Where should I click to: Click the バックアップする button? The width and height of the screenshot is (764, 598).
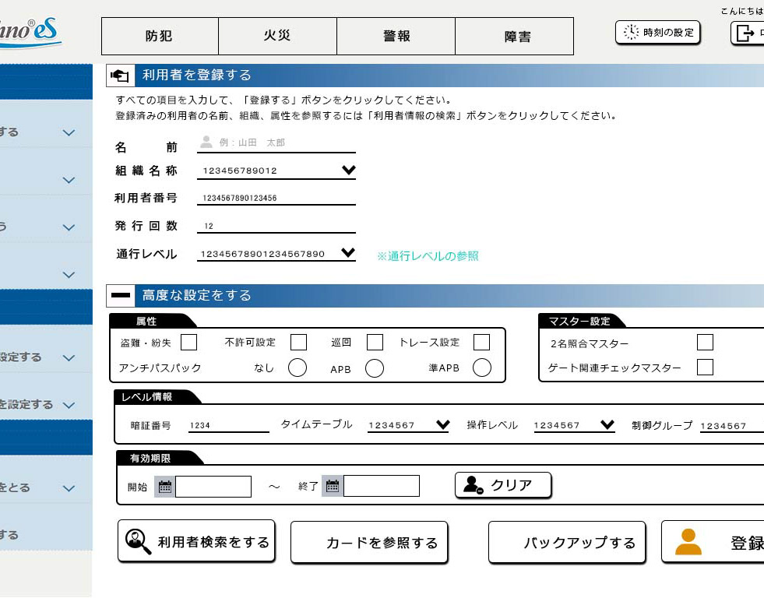click(567, 543)
